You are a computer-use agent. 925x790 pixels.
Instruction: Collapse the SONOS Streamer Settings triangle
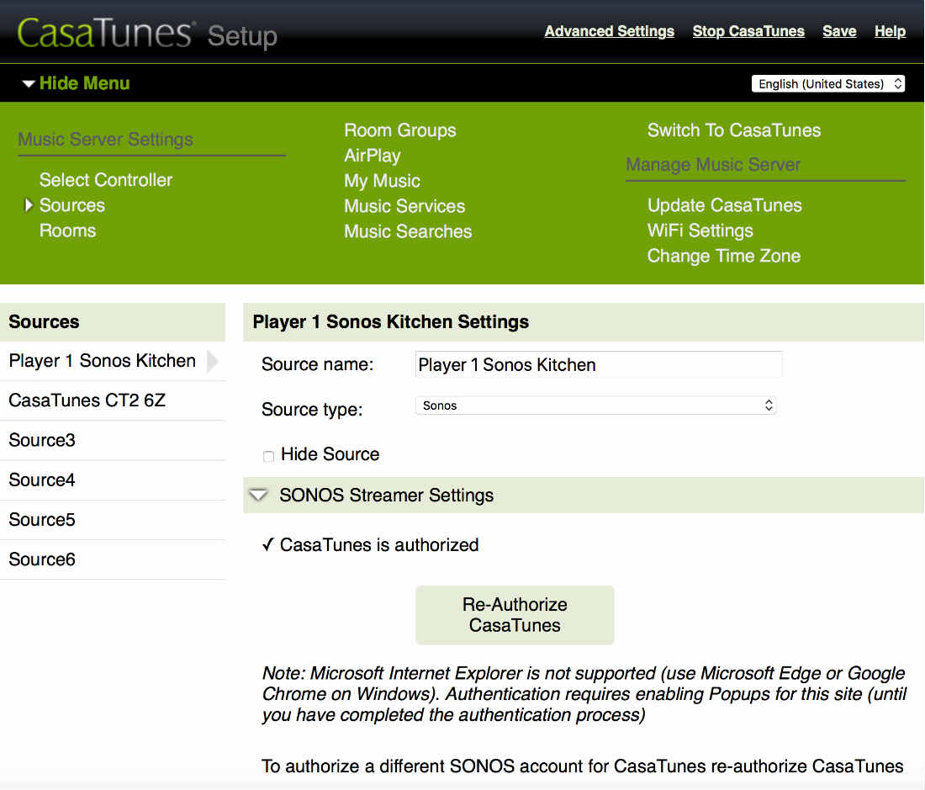(258, 495)
